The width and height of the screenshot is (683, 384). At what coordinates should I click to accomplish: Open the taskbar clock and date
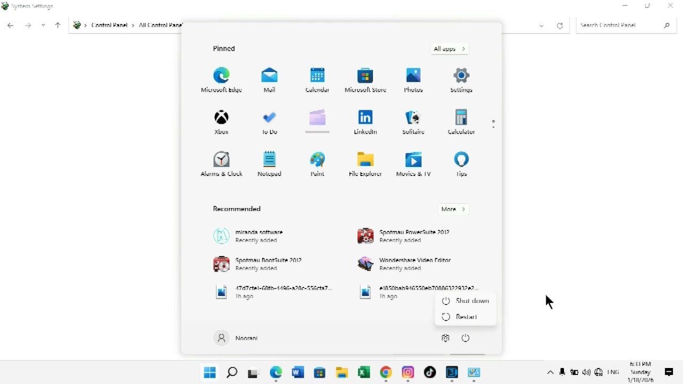pos(641,372)
